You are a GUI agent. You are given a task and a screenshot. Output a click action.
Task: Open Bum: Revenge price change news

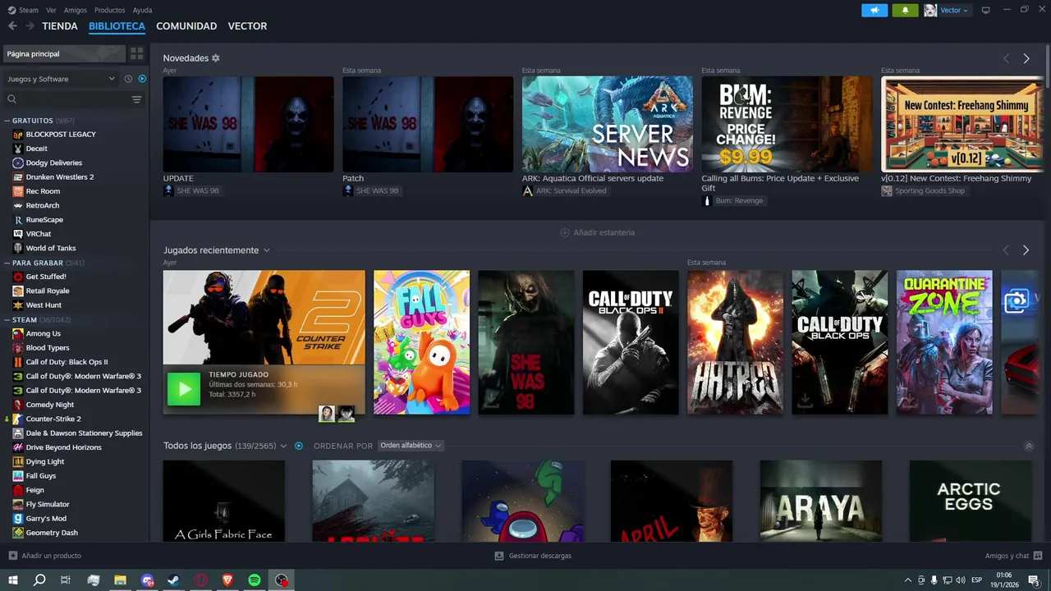(x=787, y=124)
